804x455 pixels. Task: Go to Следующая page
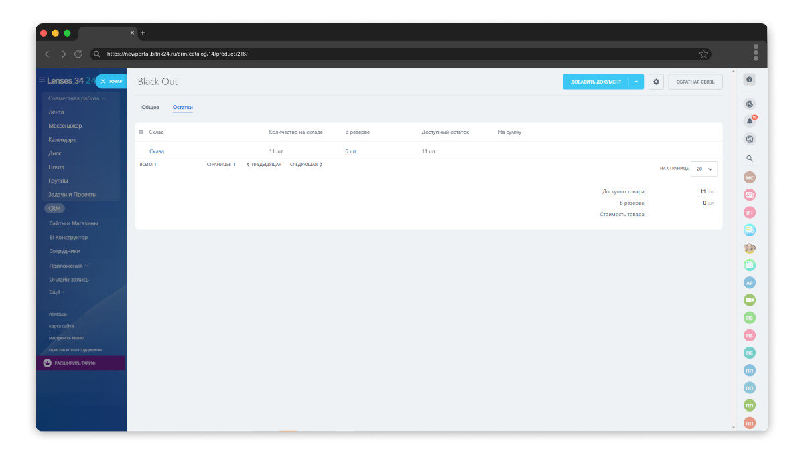(x=306, y=164)
